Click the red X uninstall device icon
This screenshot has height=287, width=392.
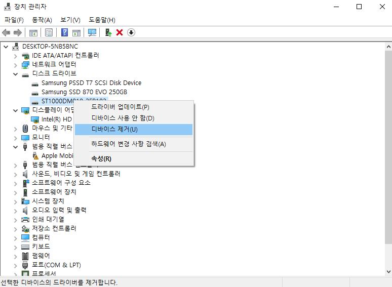coord(120,32)
